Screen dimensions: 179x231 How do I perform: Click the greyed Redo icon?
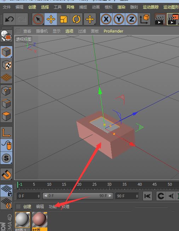[22, 19]
